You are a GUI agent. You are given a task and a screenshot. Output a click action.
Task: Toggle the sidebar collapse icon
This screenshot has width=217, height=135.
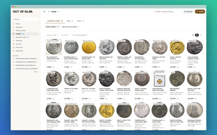click(44, 12)
